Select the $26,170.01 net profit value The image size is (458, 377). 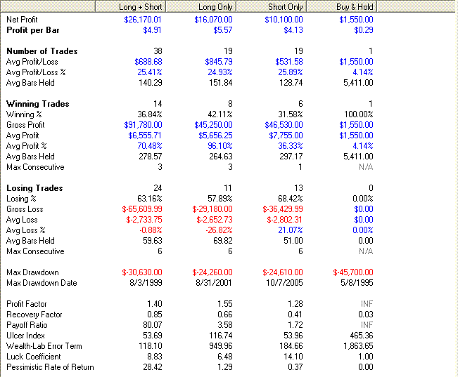click(142, 20)
